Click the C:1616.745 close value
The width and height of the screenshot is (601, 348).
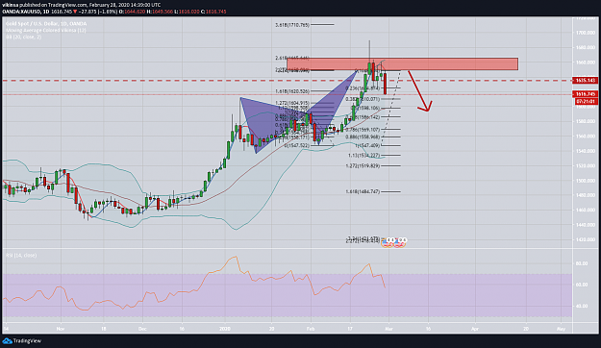coord(213,12)
